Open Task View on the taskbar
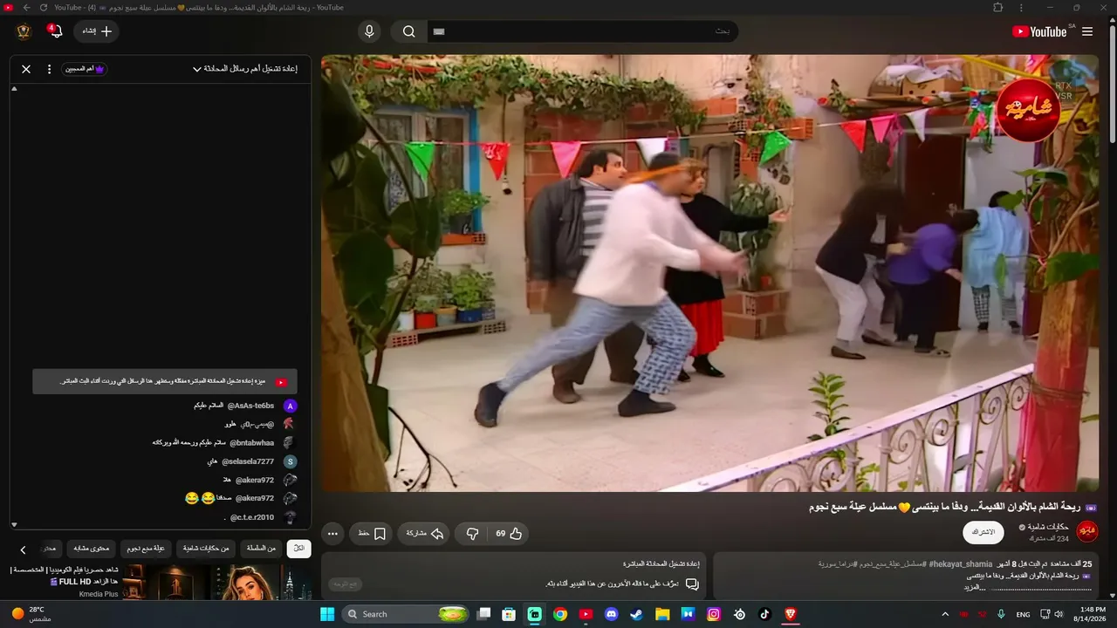 [483, 614]
